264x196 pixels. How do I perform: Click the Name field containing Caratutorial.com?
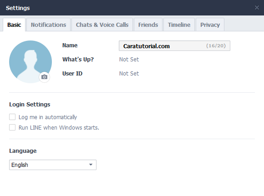[x=174, y=46]
